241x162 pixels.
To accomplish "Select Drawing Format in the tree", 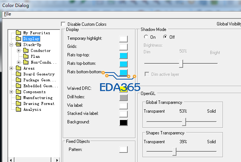I will pyautogui.click(x=39, y=103).
